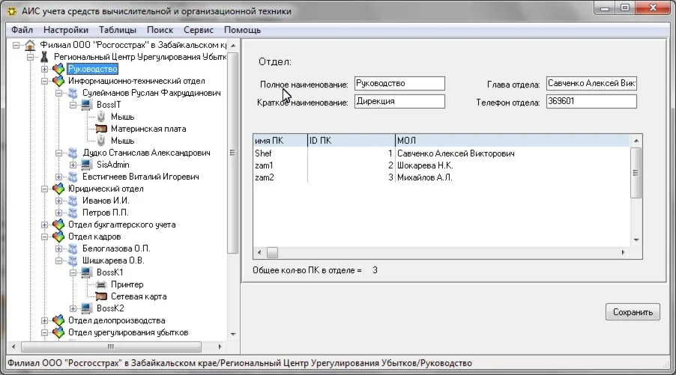The height and width of the screenshot is (375, 676).
Task: Click the PC table scroll-right arrow
Action: [624, 253]
